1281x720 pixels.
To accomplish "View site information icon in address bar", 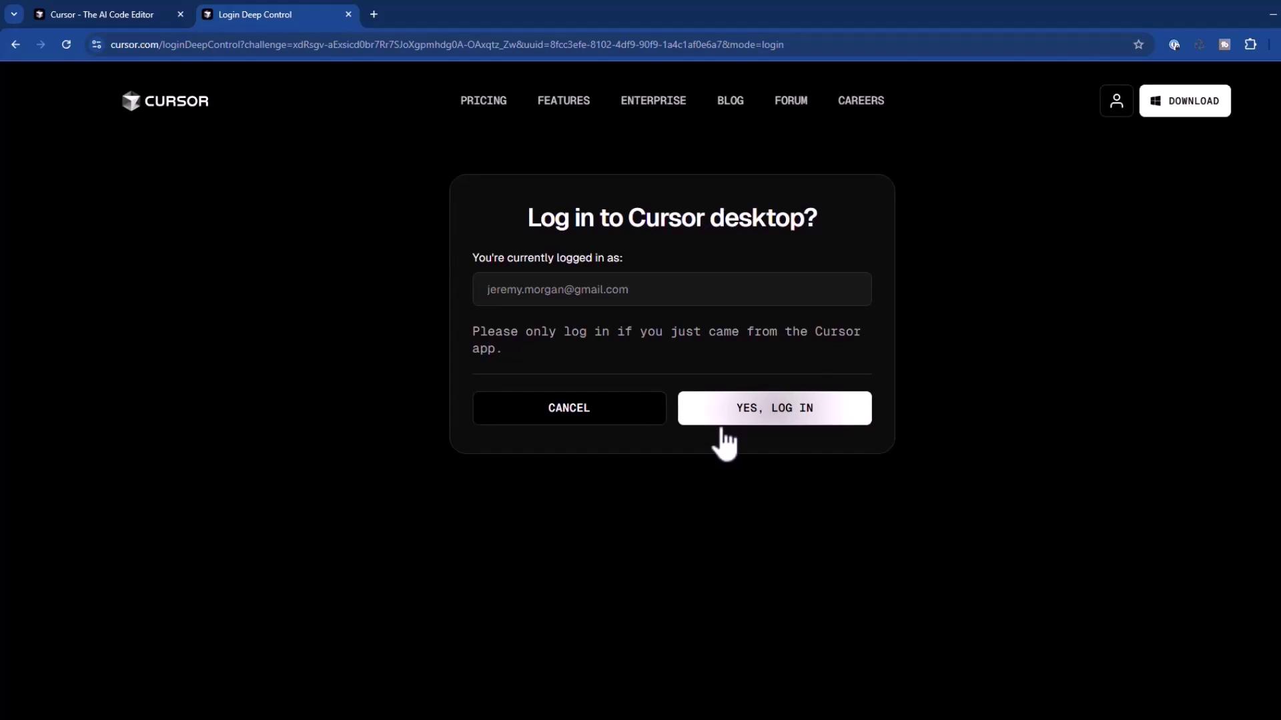I will [x=96, y=45].
